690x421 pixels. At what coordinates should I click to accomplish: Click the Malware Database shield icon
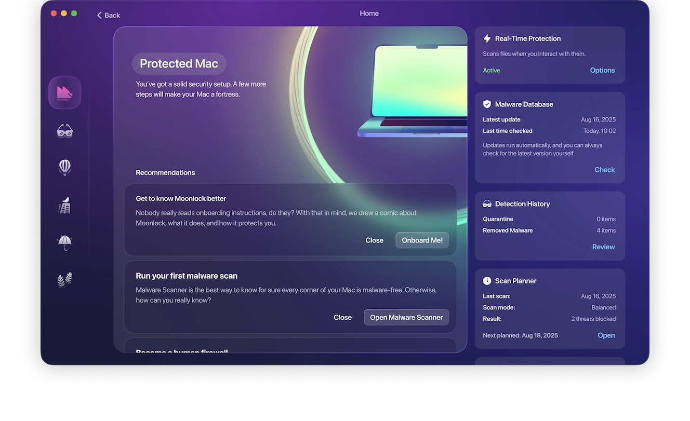pos(487,104)
